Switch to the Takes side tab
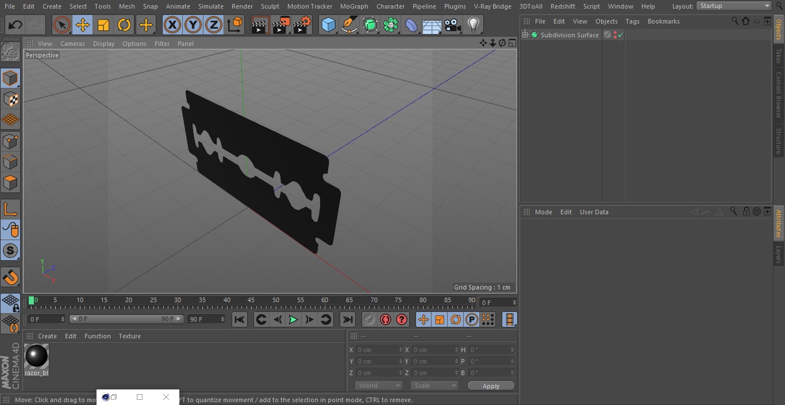 779,56
